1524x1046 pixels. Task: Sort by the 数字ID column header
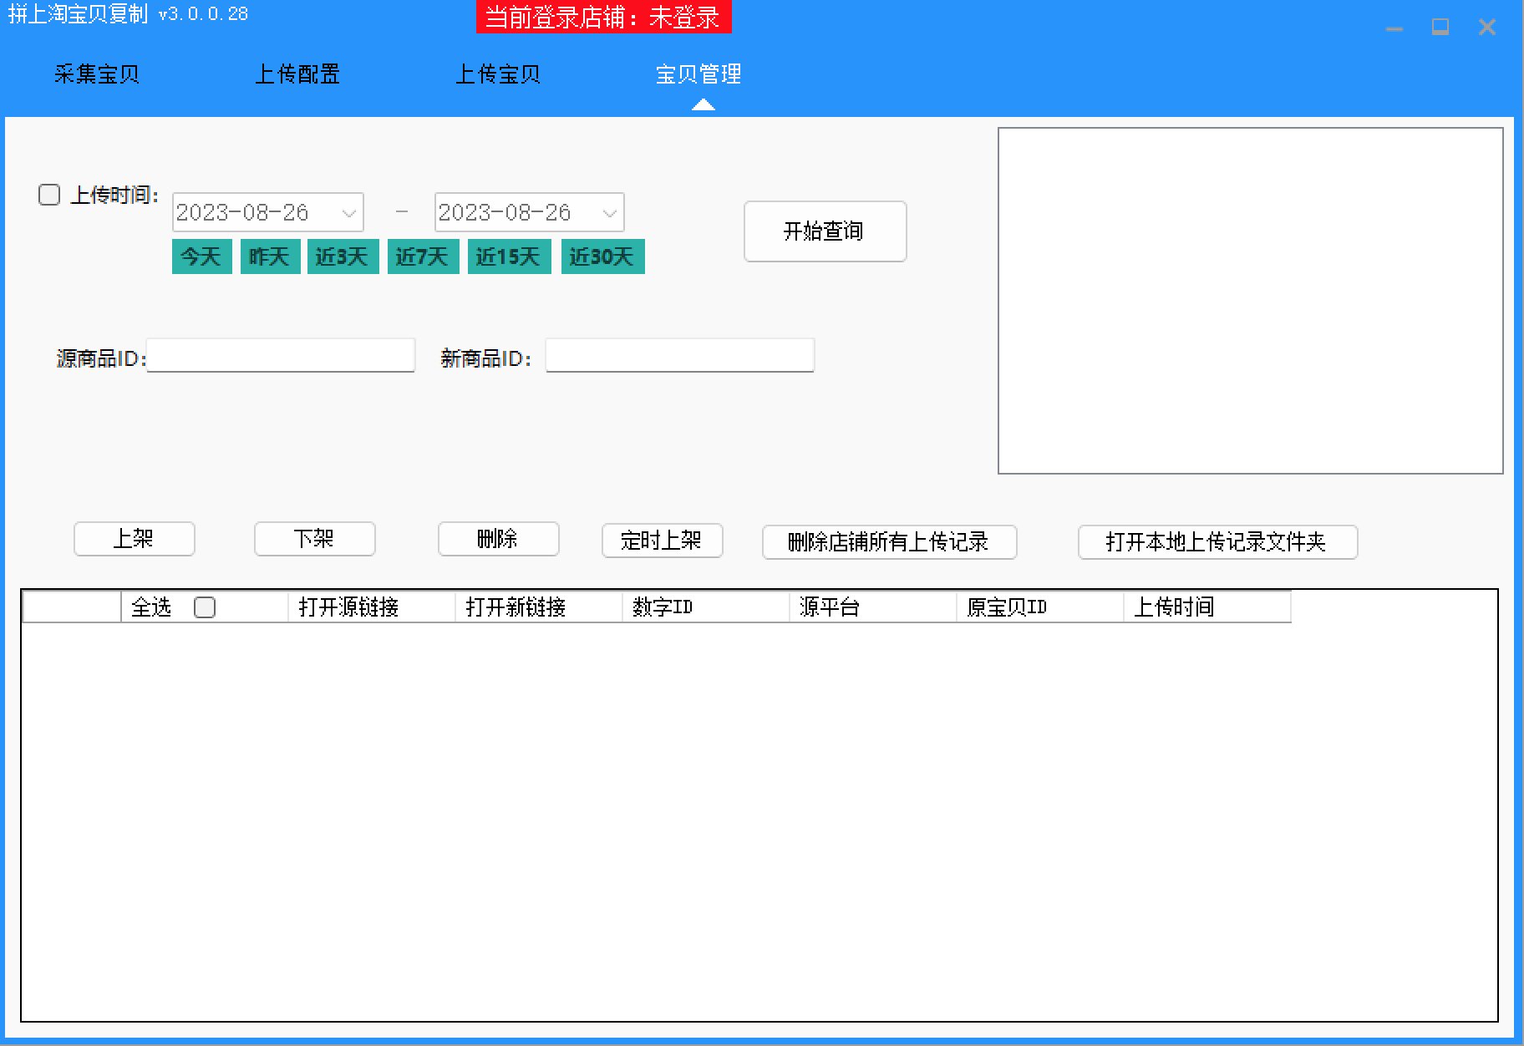click(x=706, y=607)
